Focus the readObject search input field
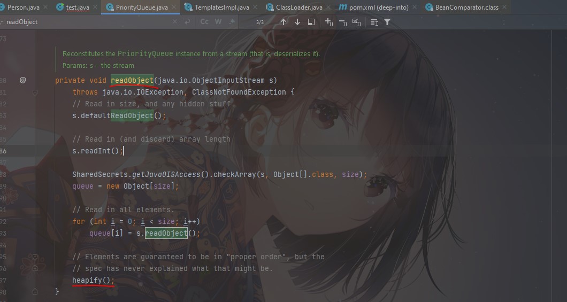The image size is (567, 302). pos(87,22)
